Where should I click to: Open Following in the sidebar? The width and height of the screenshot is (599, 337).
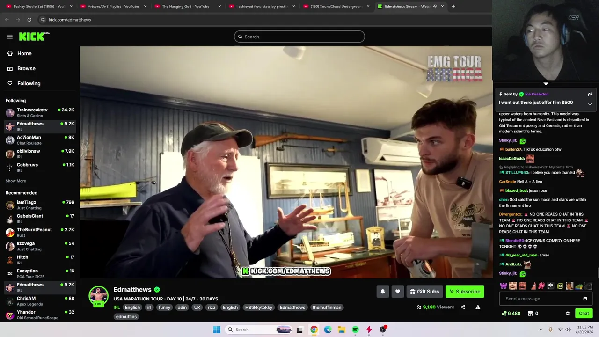(x=29, y=83)
